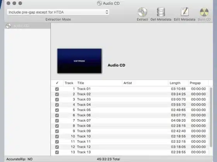Viewport: 217px width, 162px height.
Task: Click the 45:32:23 Total status text
Action: coord(108,159)
